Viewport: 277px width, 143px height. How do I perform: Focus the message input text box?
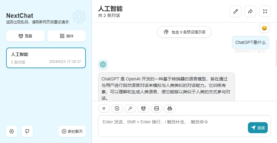(x=172, y=126)
